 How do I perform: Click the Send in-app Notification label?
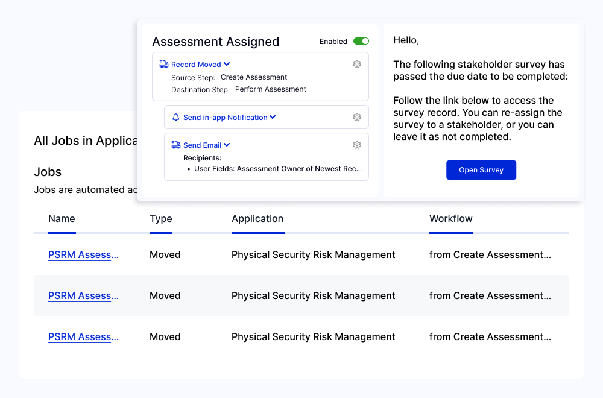[225, 117]
